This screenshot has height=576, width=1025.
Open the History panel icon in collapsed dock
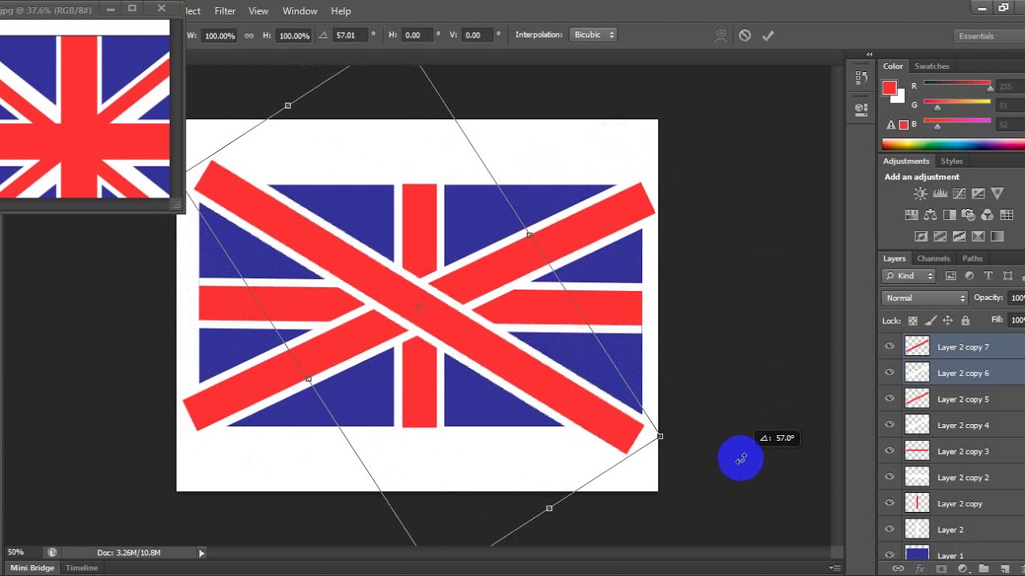pyautogui.click(x=862, y=78)
